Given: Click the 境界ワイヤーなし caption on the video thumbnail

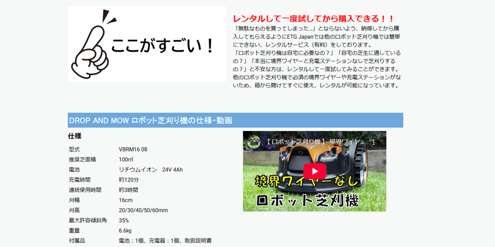Looking at the screenshot, I should tap(307, 182).
